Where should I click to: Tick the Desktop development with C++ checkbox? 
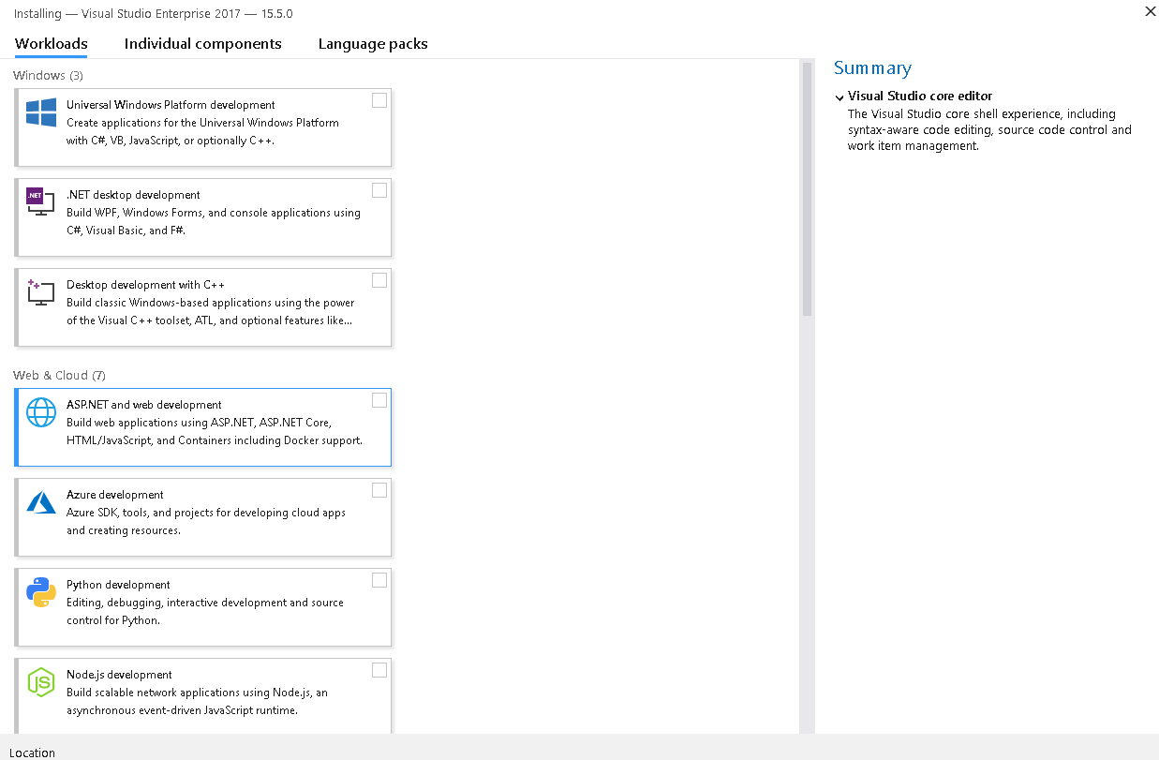pyautogui.click(x=379, y=280)
